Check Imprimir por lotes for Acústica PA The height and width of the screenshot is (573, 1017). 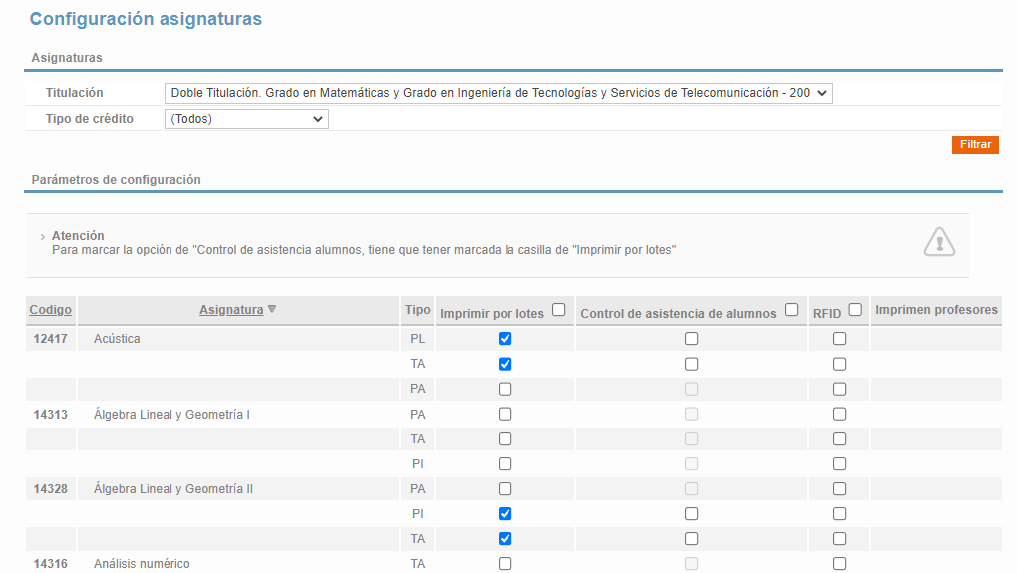[x=506, y=389]
